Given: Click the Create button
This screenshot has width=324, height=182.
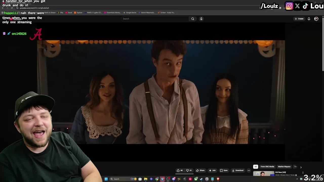Looking at the screenshot, I should [299, 19].
